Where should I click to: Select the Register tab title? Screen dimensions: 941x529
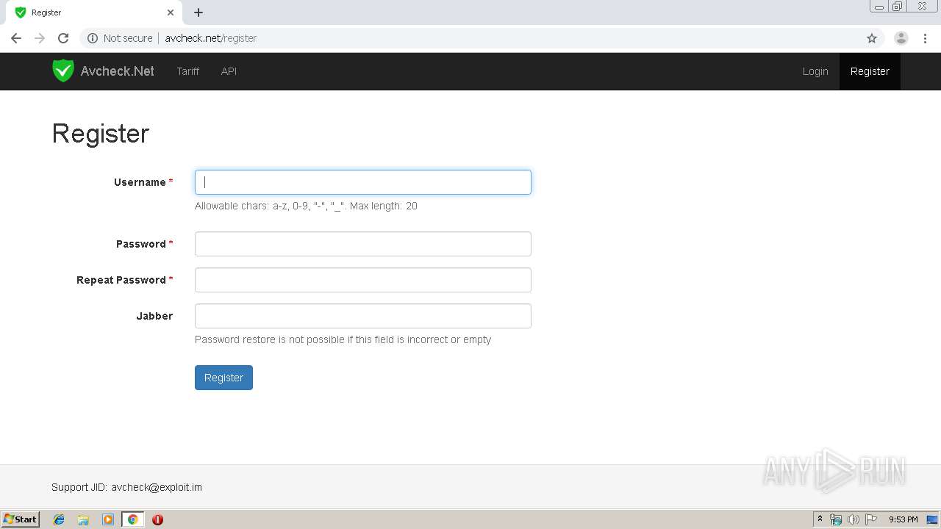tap(46, 12)
